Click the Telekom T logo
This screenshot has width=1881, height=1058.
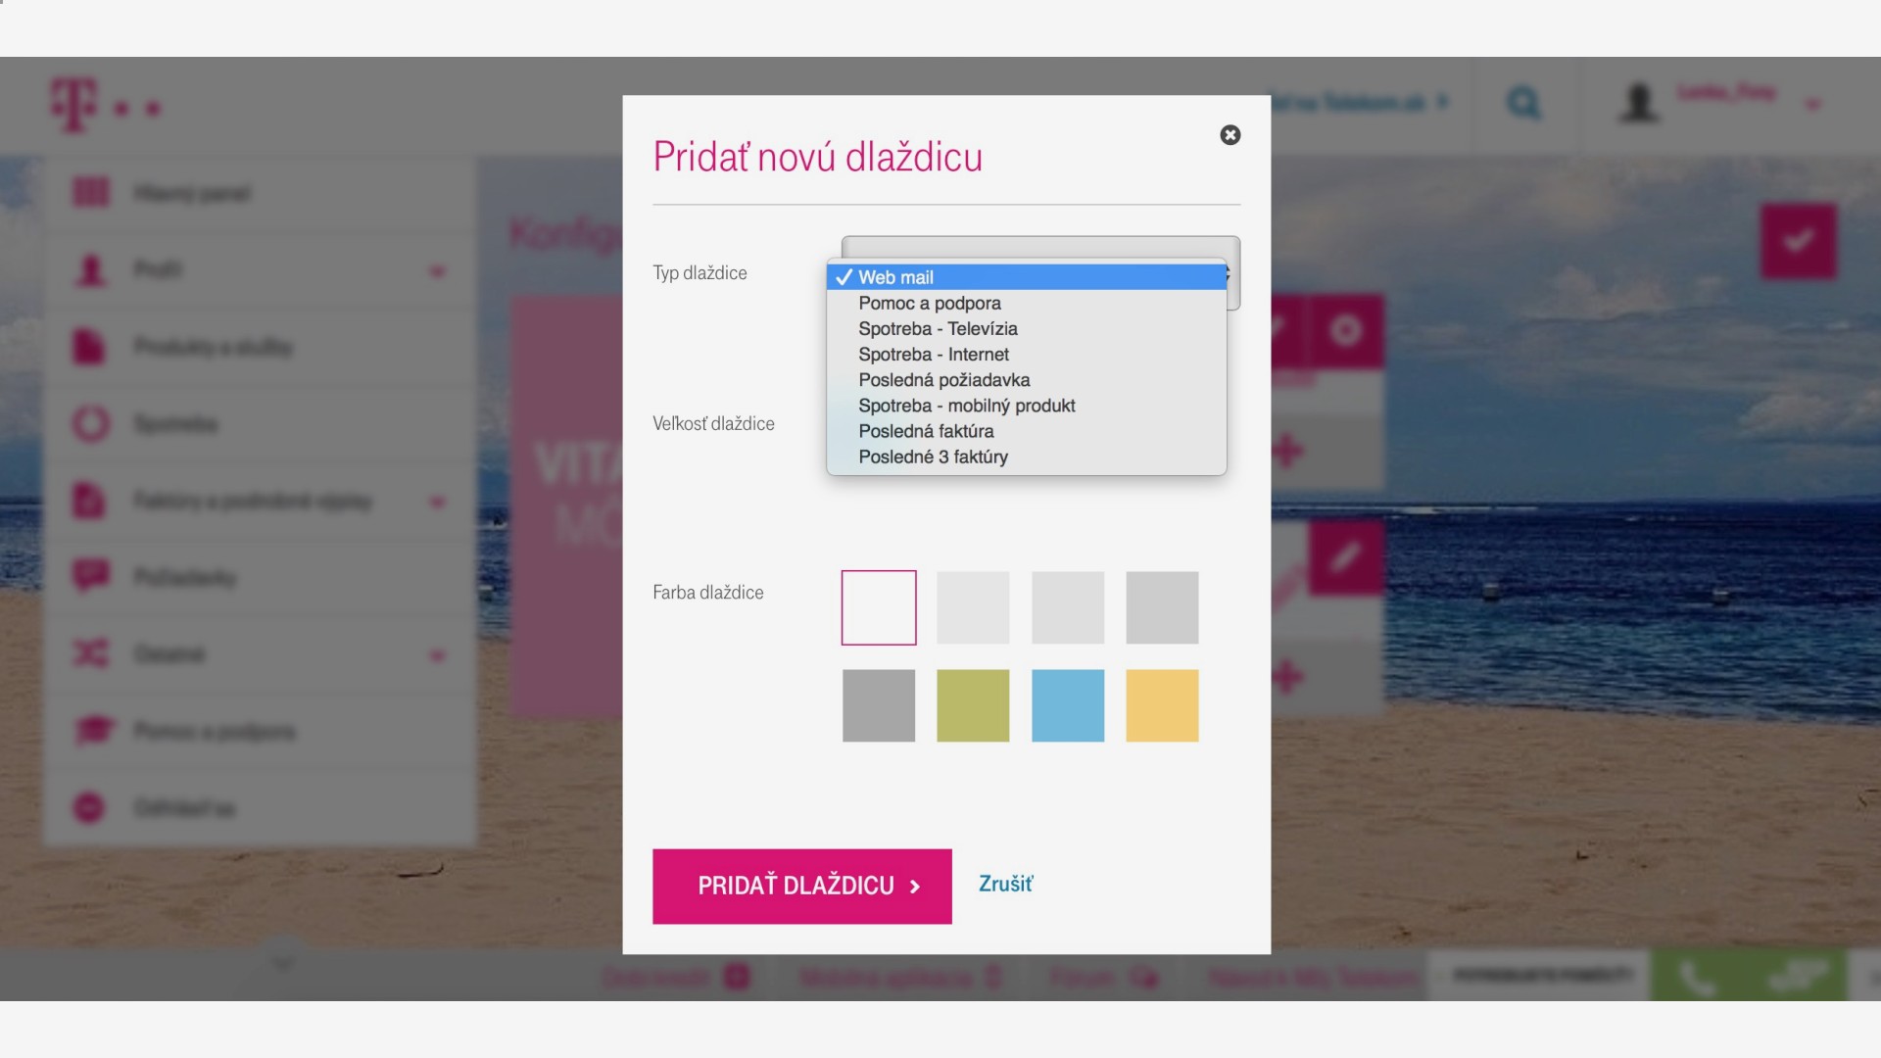pyautogui.click(x=74, y=104)
